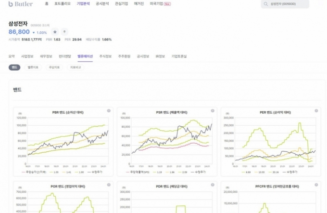327x213 pixels.
Task: Click the PSR 밴드 line chart
Action: (x=172, y=141)
